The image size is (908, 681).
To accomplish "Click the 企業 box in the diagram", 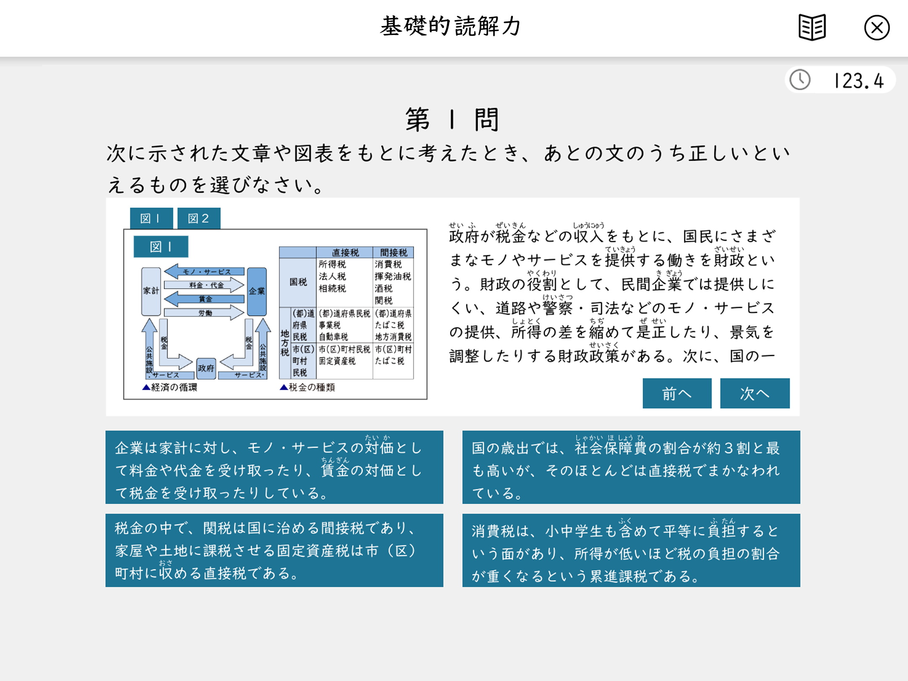I will (257, 291).
